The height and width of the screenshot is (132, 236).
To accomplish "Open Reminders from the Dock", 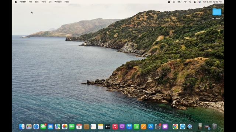I will coord(93,126).
